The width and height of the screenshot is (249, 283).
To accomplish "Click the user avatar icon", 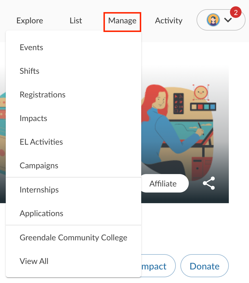I will tap(213, 20).
